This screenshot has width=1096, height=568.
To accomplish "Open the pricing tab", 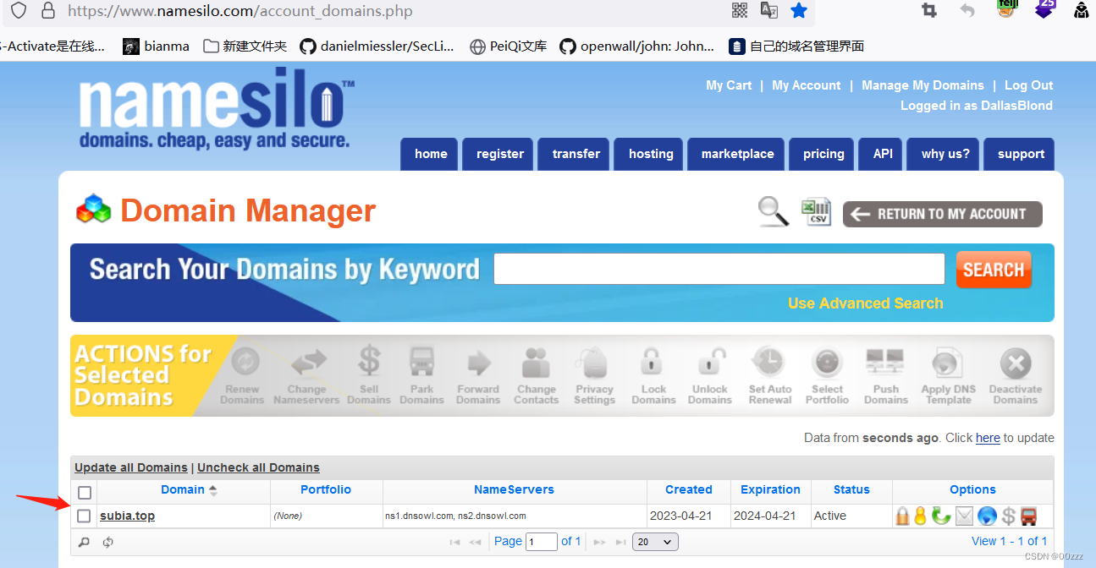I will (823, 154).
